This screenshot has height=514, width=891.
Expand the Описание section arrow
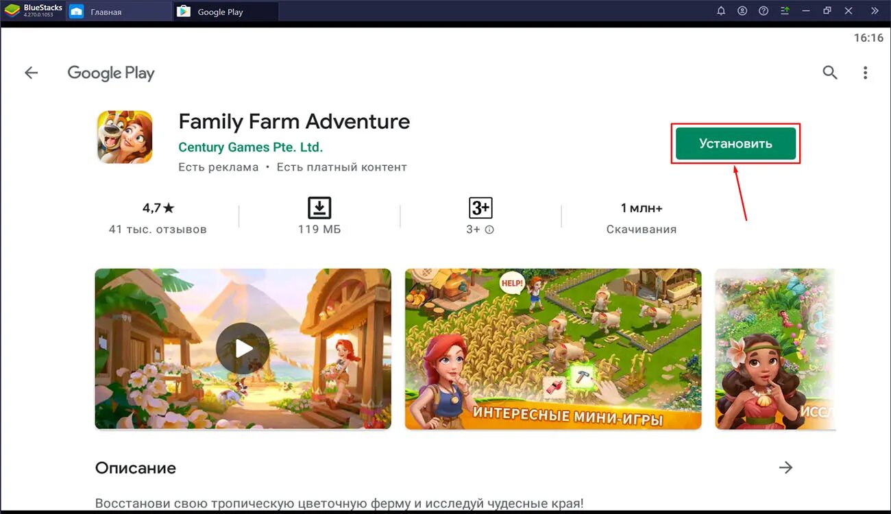pos(785,467)
